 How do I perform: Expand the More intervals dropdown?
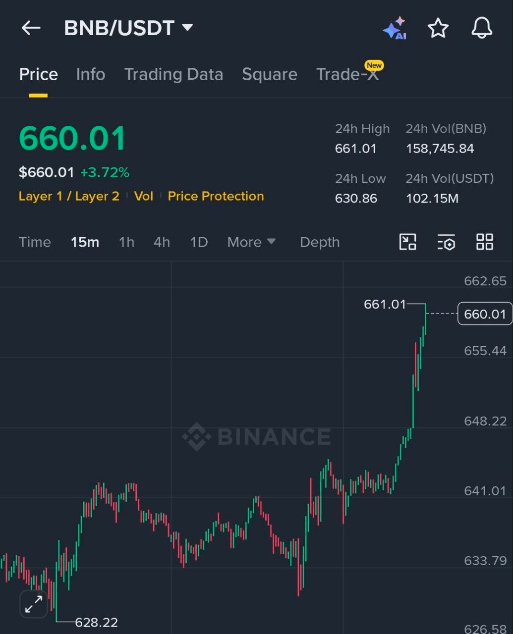(x=251, y=242)
